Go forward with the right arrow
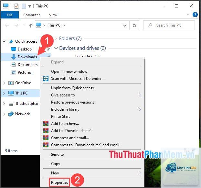Viewport: 201px width, 188px height. 16,25
